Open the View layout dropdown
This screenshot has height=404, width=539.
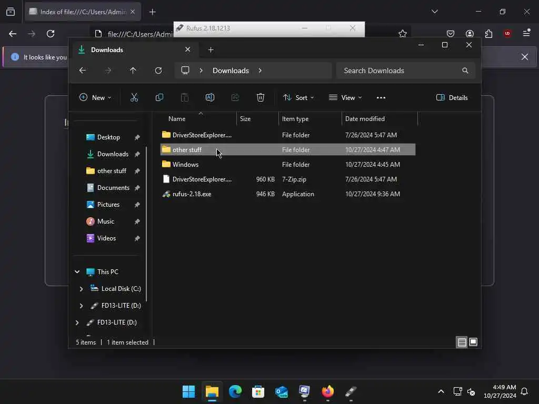[345, 97]
